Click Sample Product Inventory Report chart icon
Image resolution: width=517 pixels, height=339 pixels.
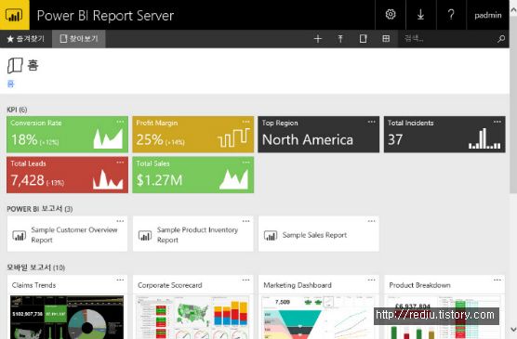[x=145, y=235]
